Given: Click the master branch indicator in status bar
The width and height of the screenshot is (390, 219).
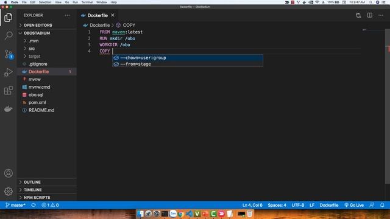Looking at the screenshot, I should point(15,205).
